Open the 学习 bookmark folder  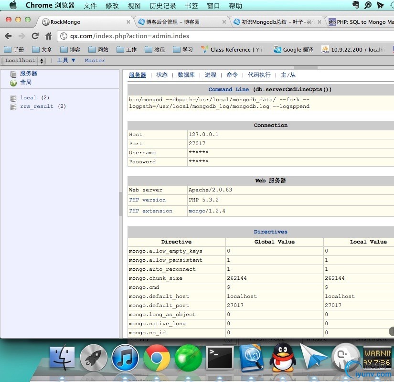click(183, 50)
